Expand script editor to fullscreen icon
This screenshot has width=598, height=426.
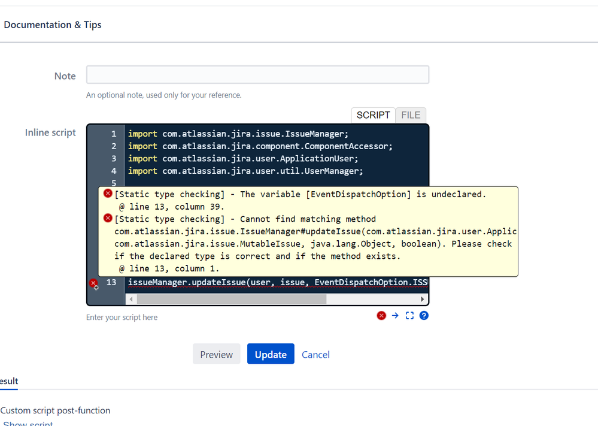409,316
